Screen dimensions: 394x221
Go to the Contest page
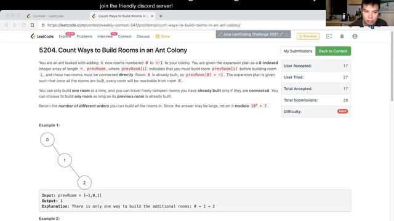[124, 36]
